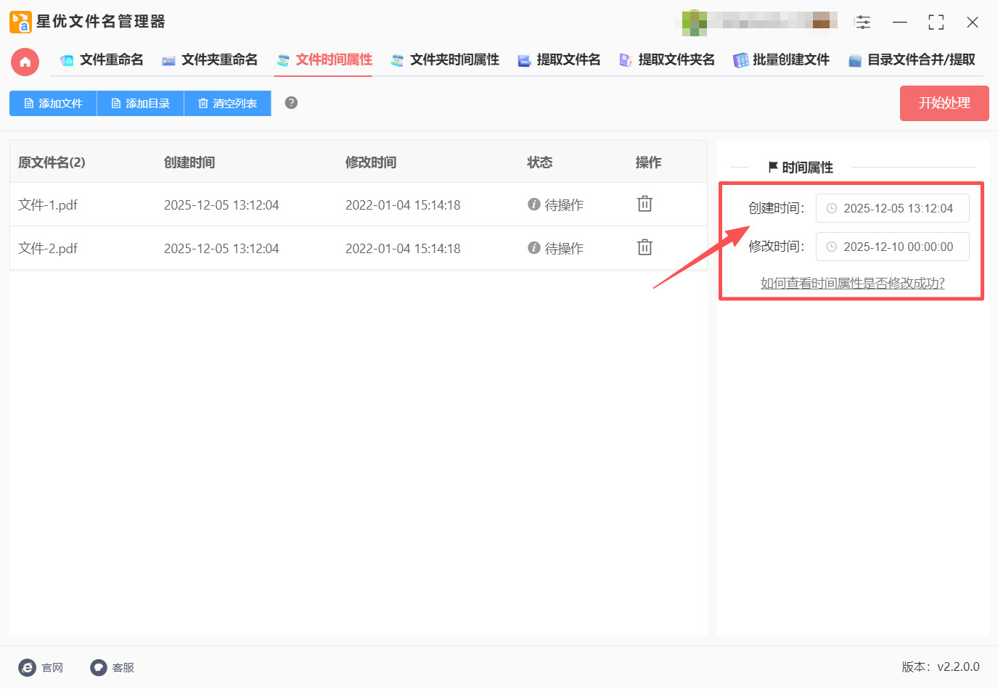Open the 创建时间 date-time picker
Image resolution: width=998 pixels, height=689 pixels.
click(x=900, y=208)
